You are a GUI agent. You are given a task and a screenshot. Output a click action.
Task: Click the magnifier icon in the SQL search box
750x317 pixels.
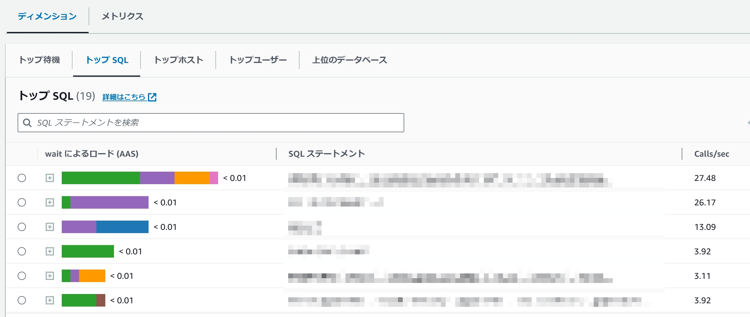(x=27, y=123)
